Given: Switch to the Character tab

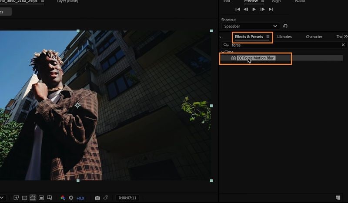Looking at the screenshot, I should coord(314,37).
